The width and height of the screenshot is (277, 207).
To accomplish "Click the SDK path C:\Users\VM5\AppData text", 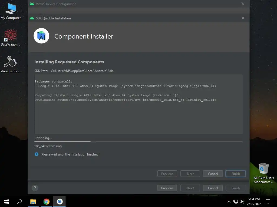I will pos(82,71).
